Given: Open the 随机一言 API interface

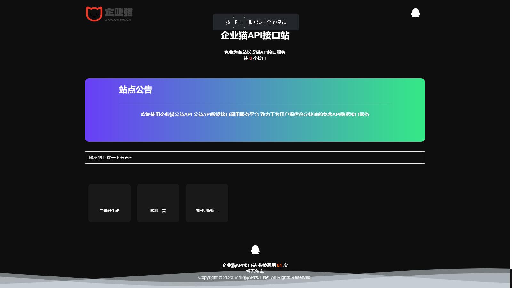Looking at the screenshot, I should (158, 203).
